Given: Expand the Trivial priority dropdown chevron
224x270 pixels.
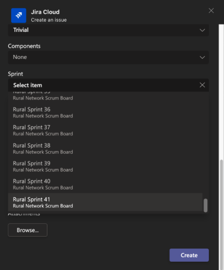Looking at the screenshot, I should 202,30.
